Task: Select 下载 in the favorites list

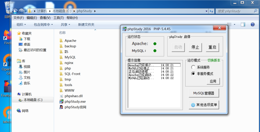Action: click(27, 39)
